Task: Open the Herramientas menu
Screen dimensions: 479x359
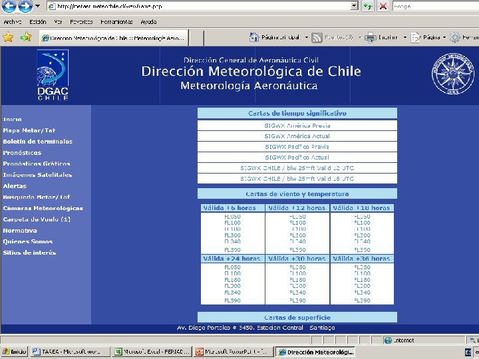Action: coord(116,22)
